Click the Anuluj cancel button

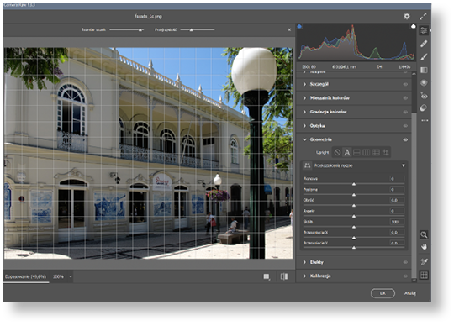click(409, 293)
